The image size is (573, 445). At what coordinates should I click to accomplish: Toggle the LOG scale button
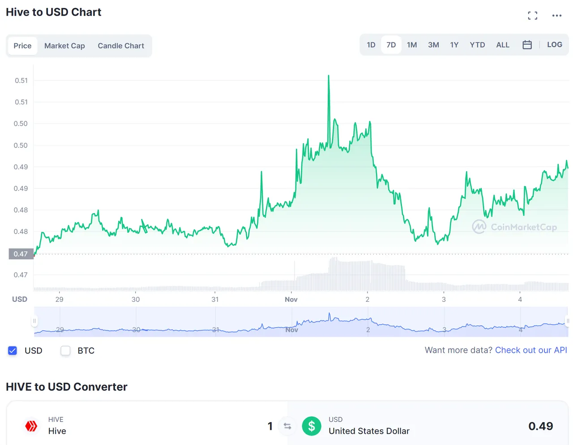coord(555,45)
